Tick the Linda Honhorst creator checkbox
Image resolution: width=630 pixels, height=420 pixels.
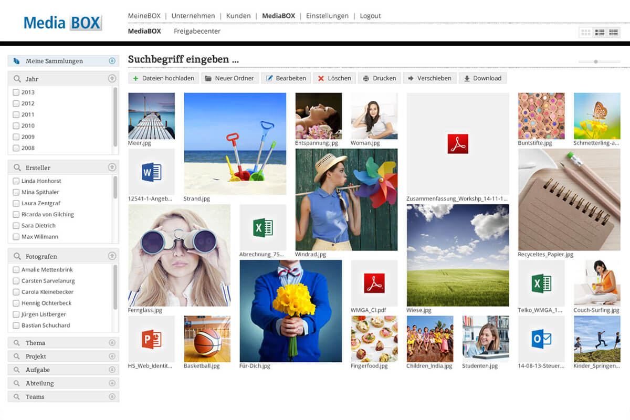click(x=16, y=181)
